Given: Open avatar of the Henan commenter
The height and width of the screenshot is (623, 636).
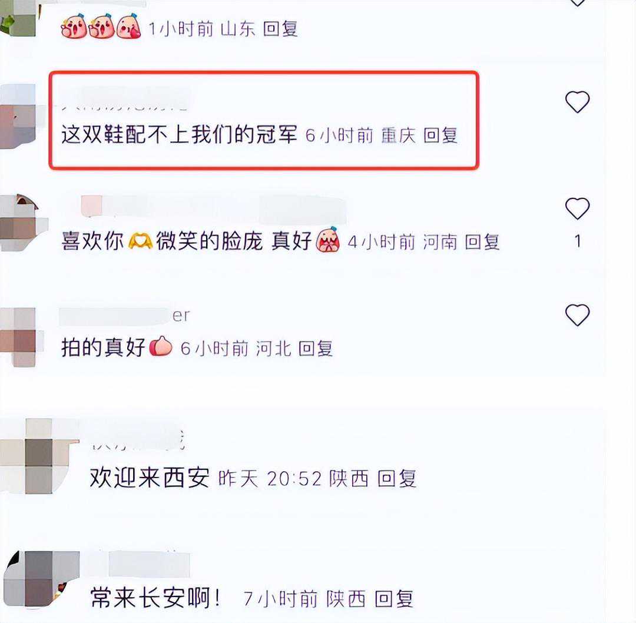Looking at the screenshot, I should point(20,222).
